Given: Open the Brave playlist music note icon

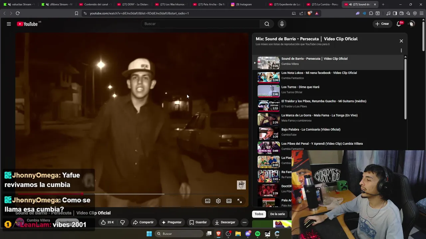Looking at the screenshot, I should (x=388, y=13).
